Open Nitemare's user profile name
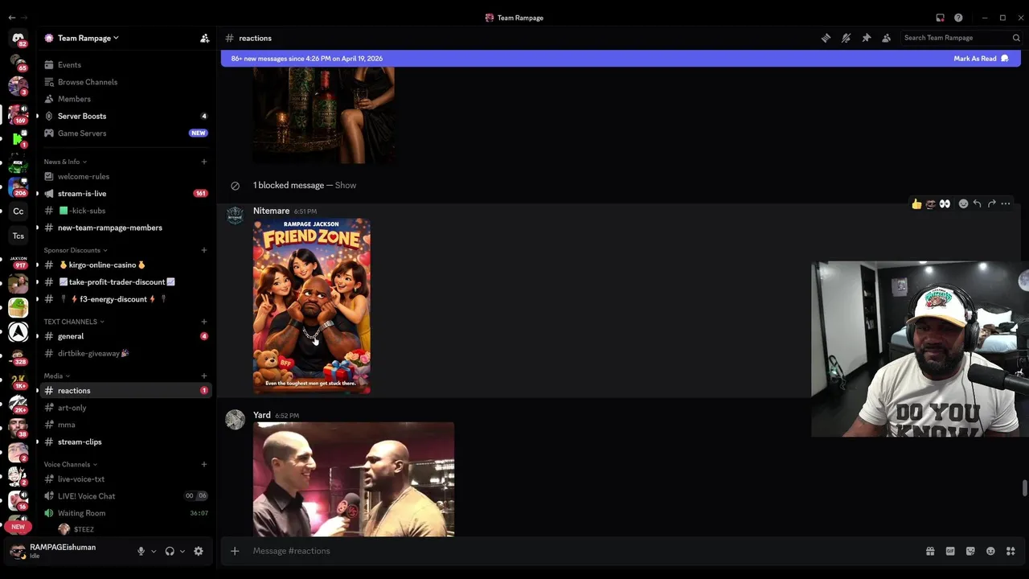 click(x=271, y=211)
